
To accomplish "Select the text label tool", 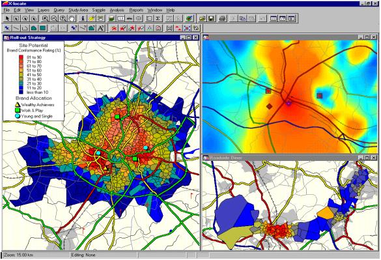I will tap(101, 28).
